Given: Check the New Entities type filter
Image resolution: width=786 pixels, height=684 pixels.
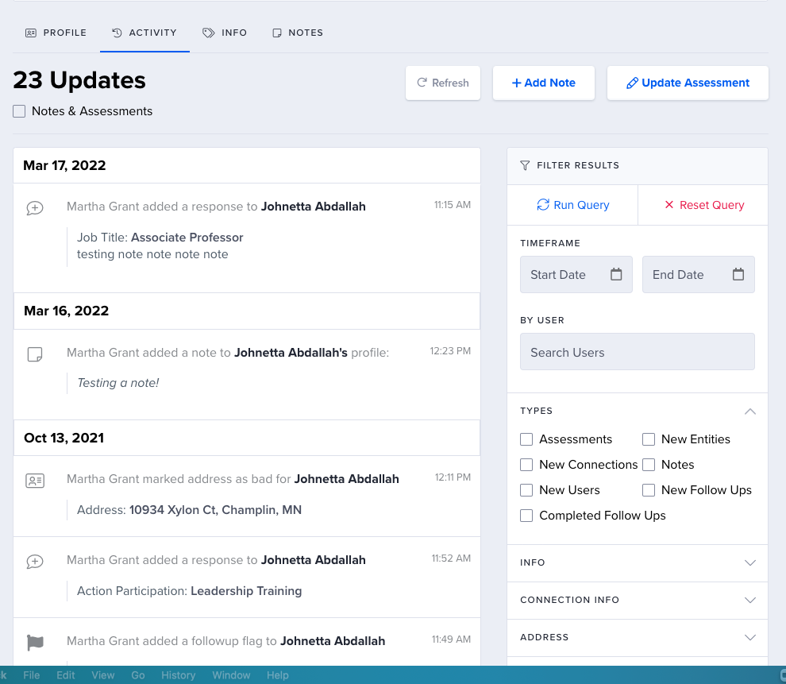Looking at the screenshot, I should (x=649, y=439).
